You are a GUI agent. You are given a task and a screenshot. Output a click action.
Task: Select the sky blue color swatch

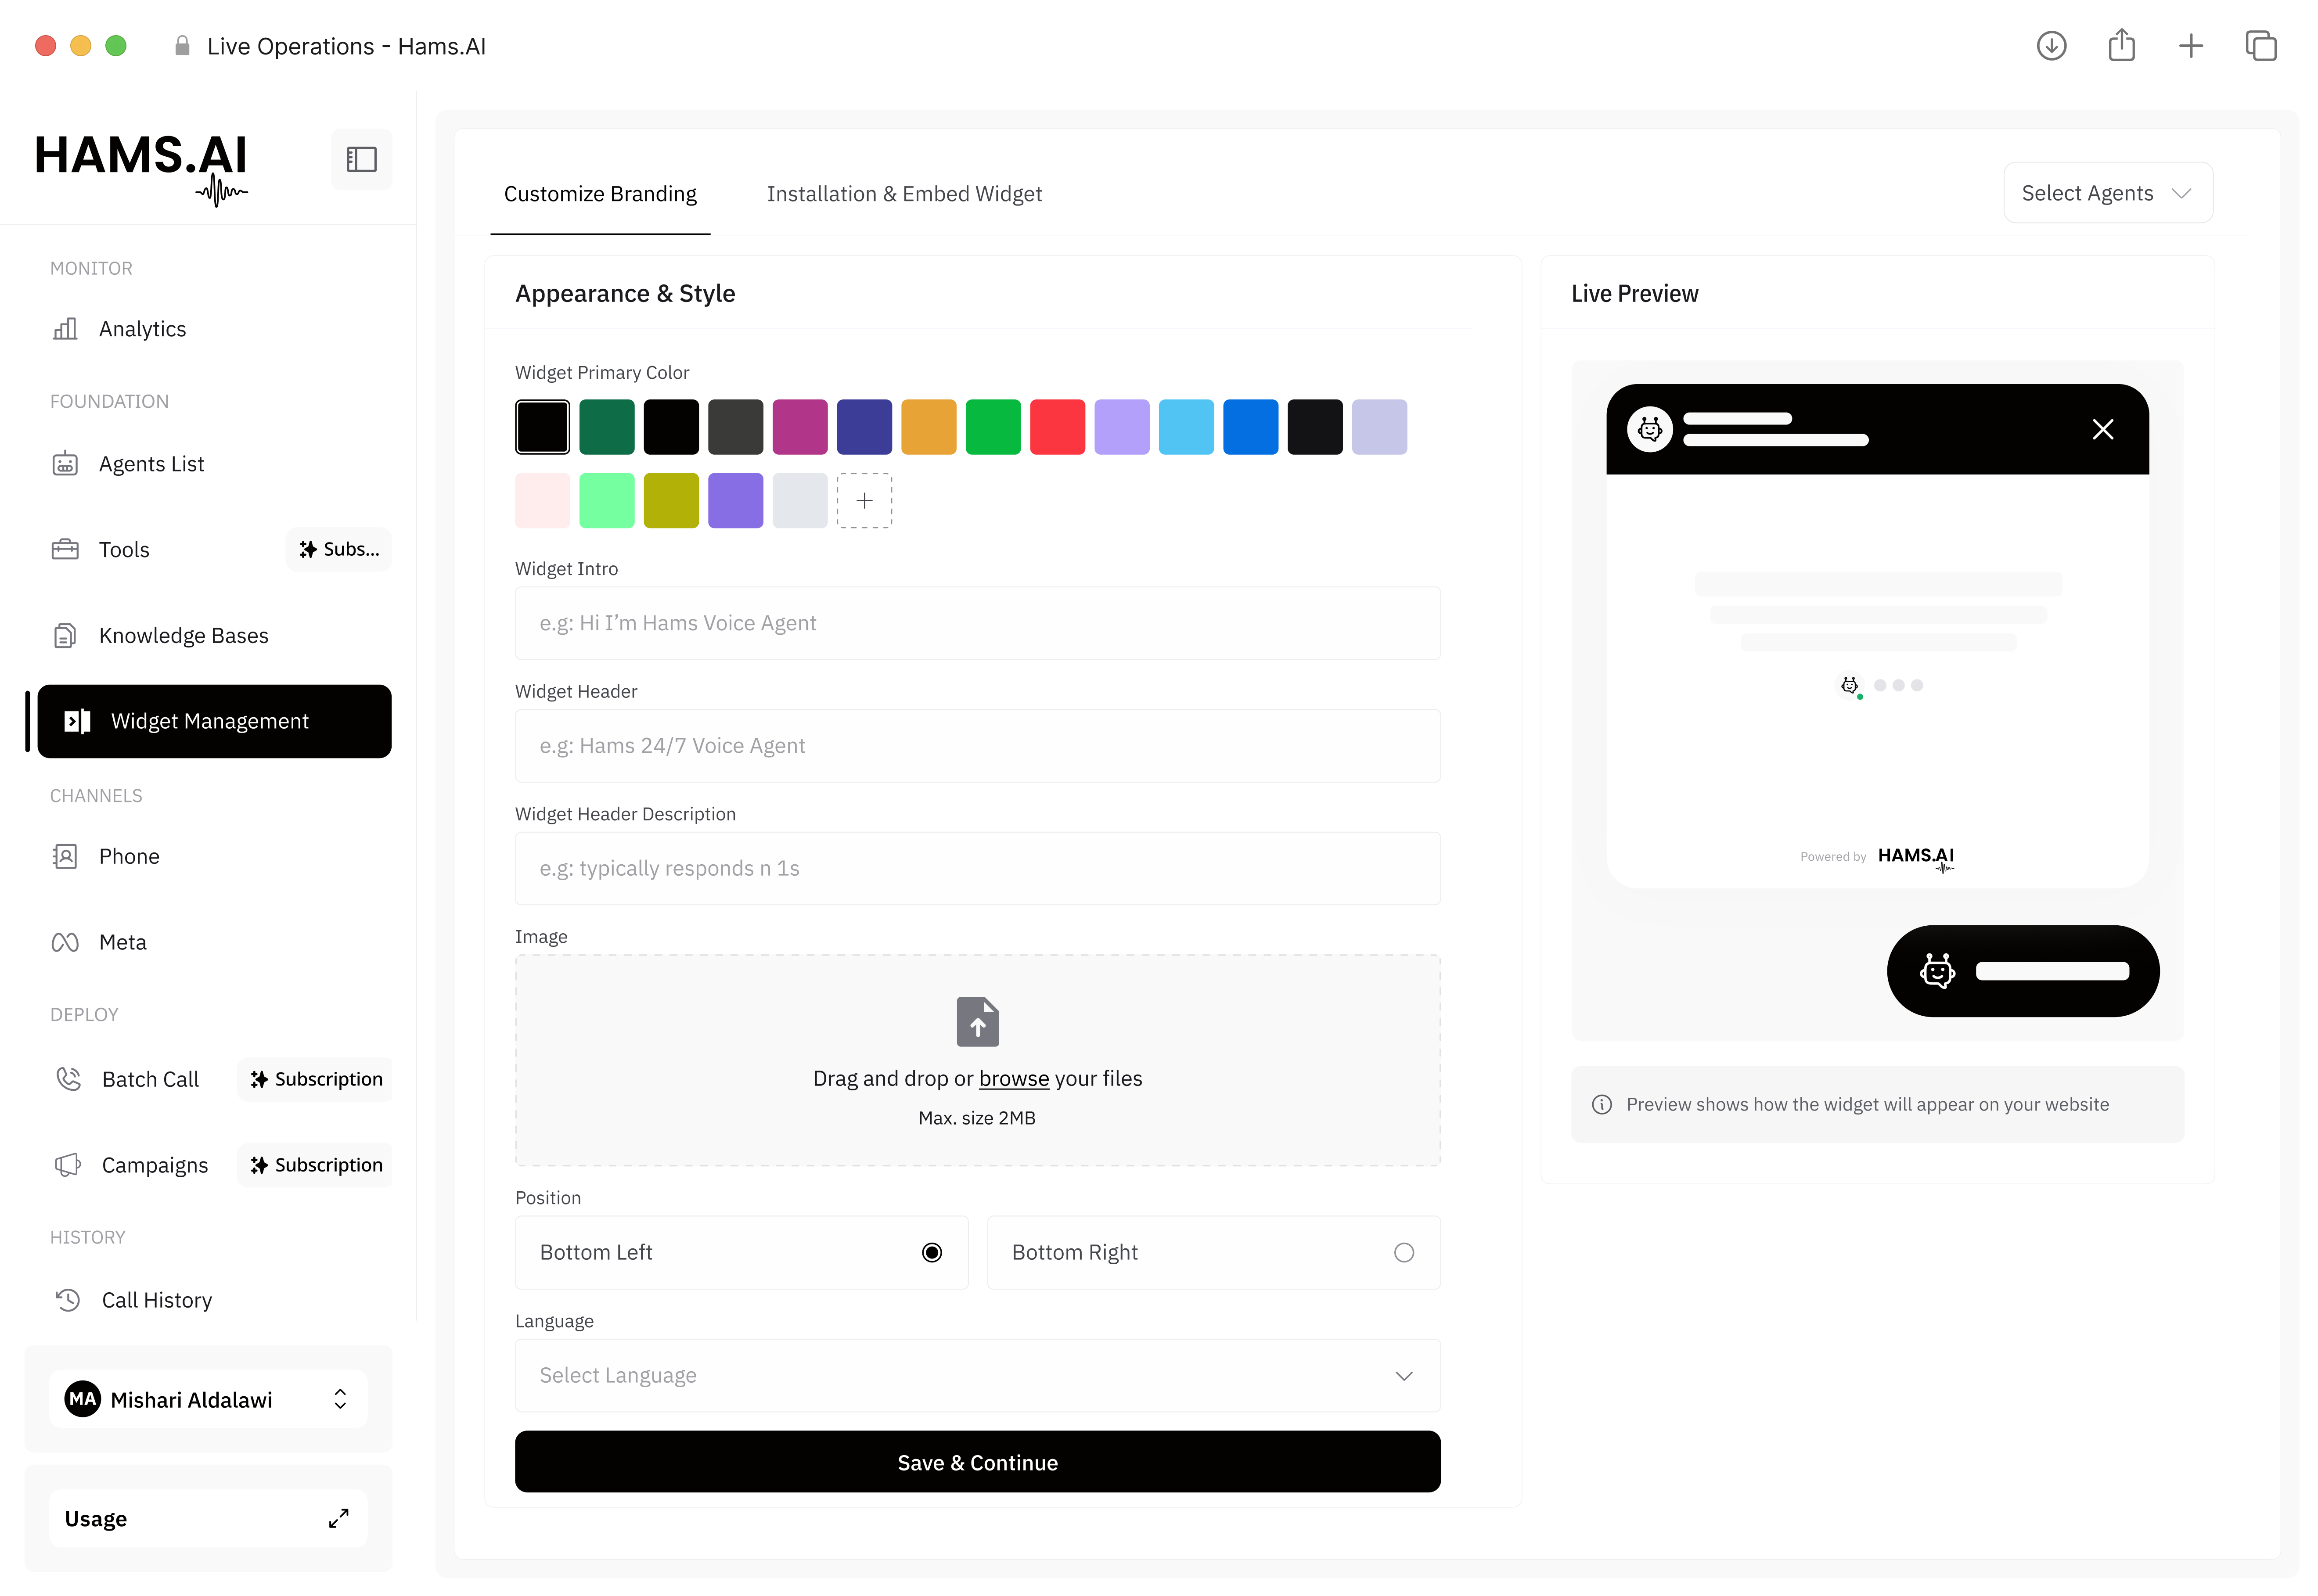click(x=1186, y=427)
